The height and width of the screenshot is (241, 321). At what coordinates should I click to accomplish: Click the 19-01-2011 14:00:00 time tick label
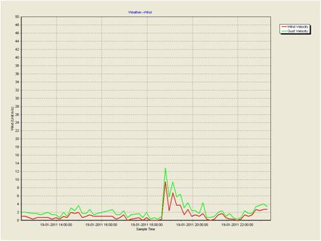pos(56,225)
